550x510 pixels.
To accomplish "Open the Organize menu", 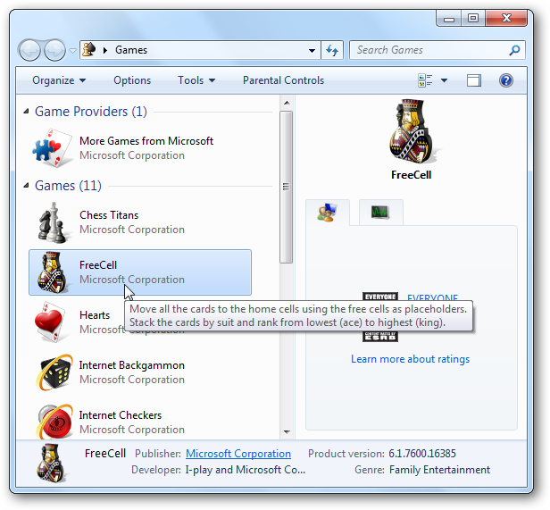I will pos(59,80).
